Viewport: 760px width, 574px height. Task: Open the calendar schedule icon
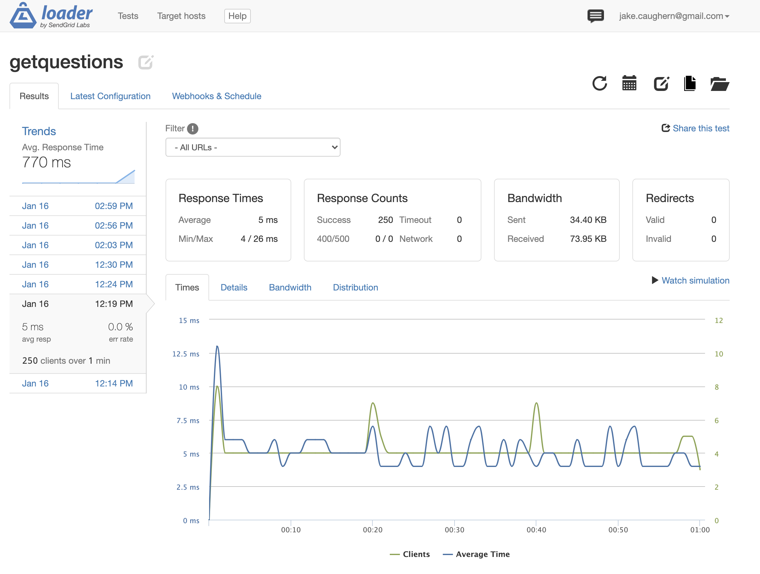(x=629, y=83)
